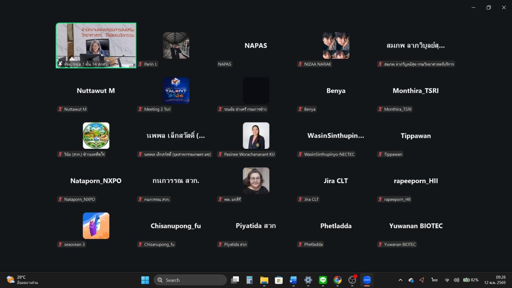Select the Jira CLT participant tile
512x288 pixels.
(336, 180)
